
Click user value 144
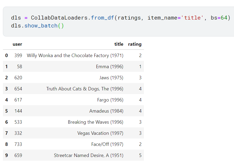point(18,111)
